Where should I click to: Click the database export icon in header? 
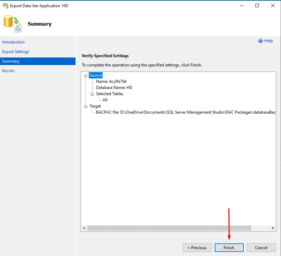(x=12, y=24)
